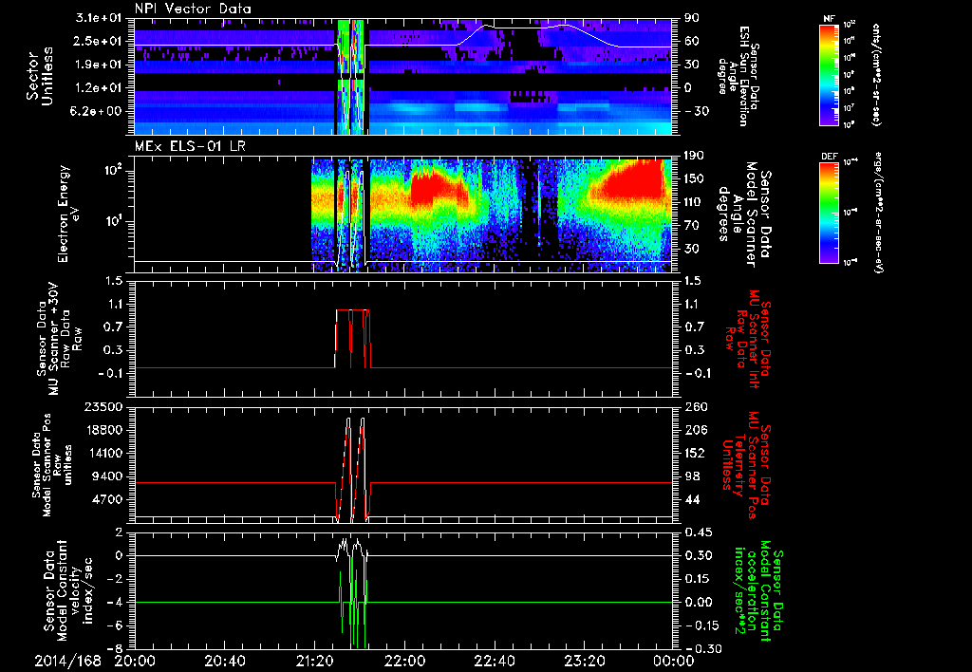Click the 2014/168 date label
972x672 pixels.
pos(67,661)
